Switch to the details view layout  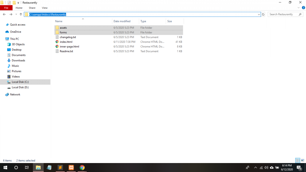pos(297,160)
